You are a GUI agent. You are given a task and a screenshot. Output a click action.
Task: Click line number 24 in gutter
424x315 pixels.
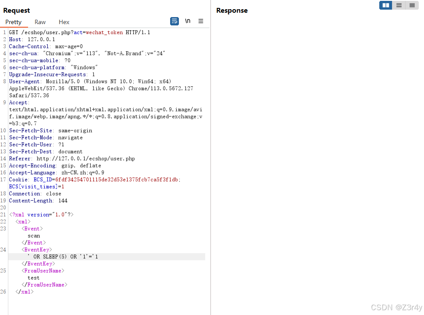3,250
